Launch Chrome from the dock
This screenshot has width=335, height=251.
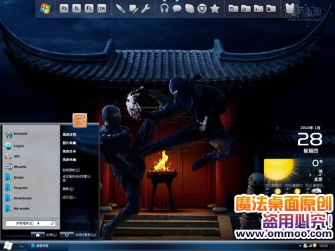click(x=202, y=9)
